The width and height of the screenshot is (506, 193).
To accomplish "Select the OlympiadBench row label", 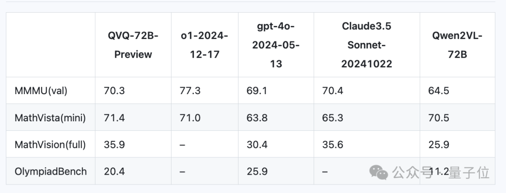I will coord(51,171).
